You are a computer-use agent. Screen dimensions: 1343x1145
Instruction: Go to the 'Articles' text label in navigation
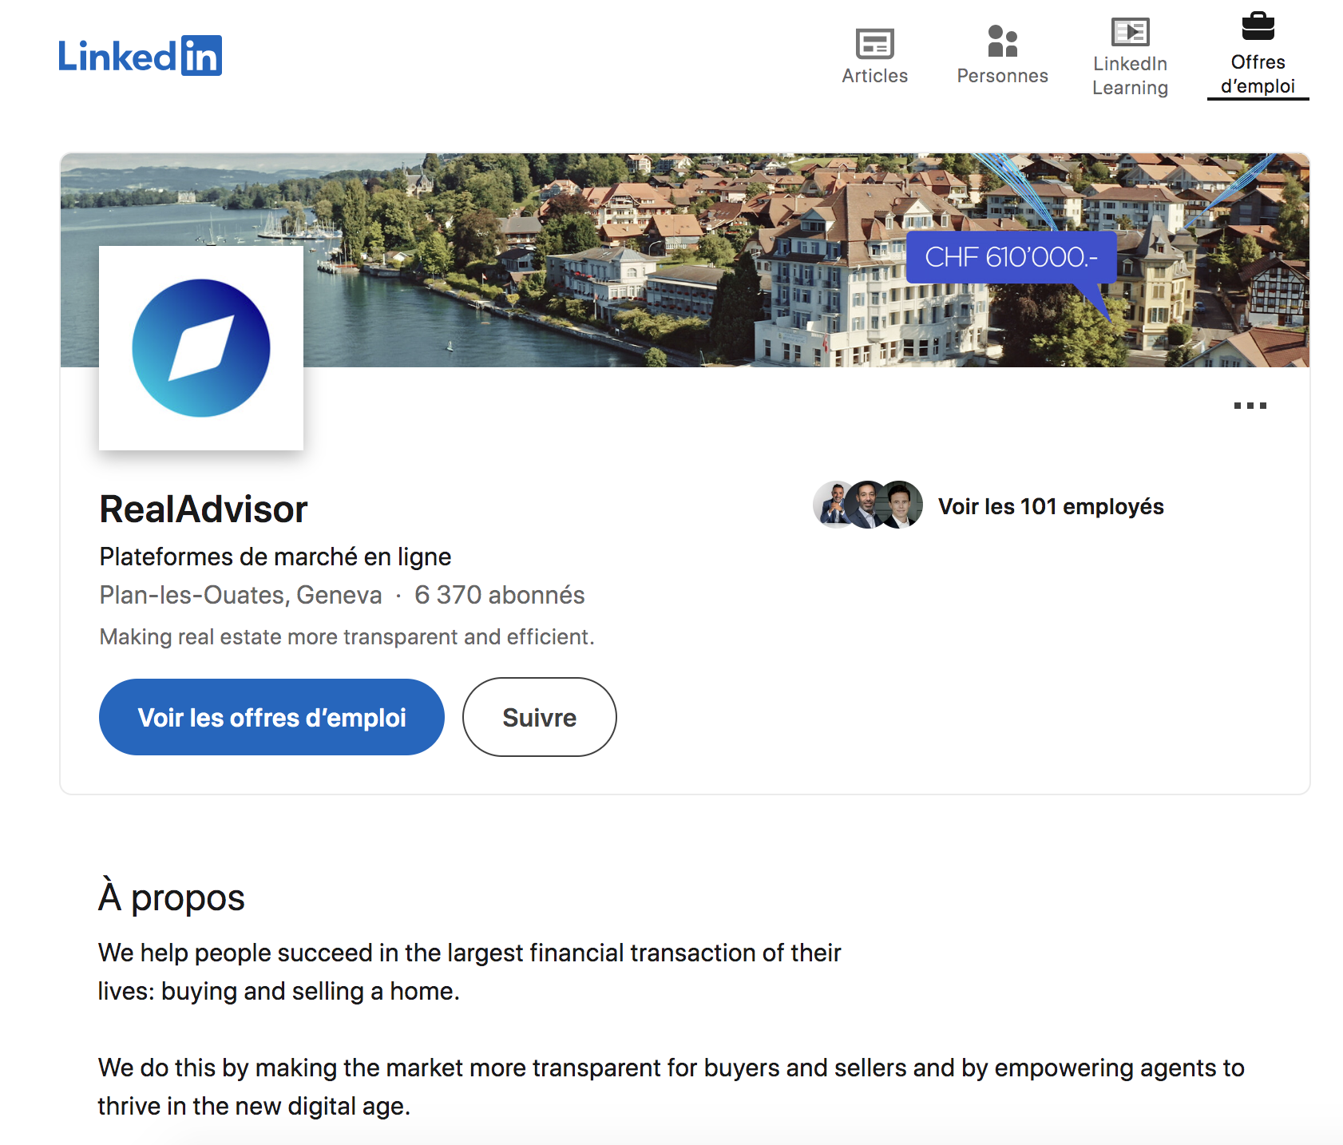point(874,76)
